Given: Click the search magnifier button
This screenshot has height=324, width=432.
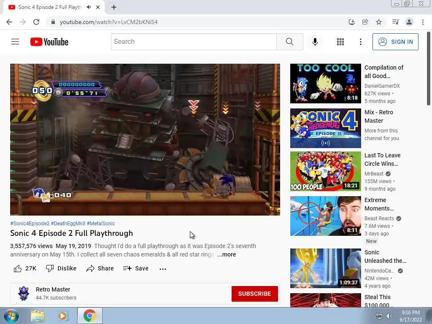Looking at the screenshot, I should (289, 42).
